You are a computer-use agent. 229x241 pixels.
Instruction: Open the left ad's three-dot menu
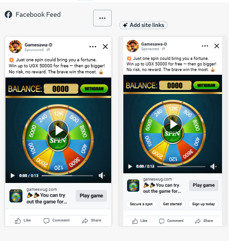tap(93, 46)
